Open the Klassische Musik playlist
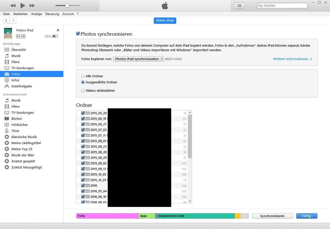 32,137
